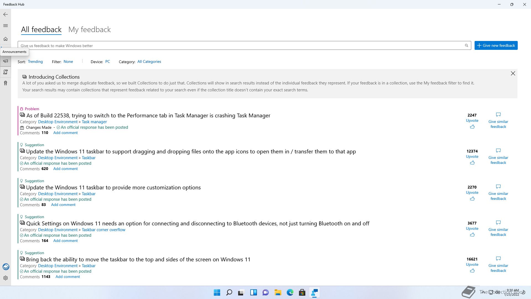Click the 16621 upvote count
The height and width of the screenshot is (299, 531).
[x=472, y=259]
